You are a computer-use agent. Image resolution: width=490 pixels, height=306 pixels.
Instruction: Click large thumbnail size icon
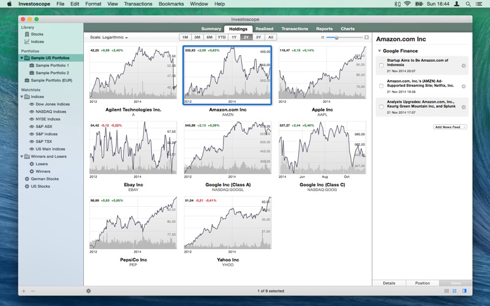tap(366, 37)
